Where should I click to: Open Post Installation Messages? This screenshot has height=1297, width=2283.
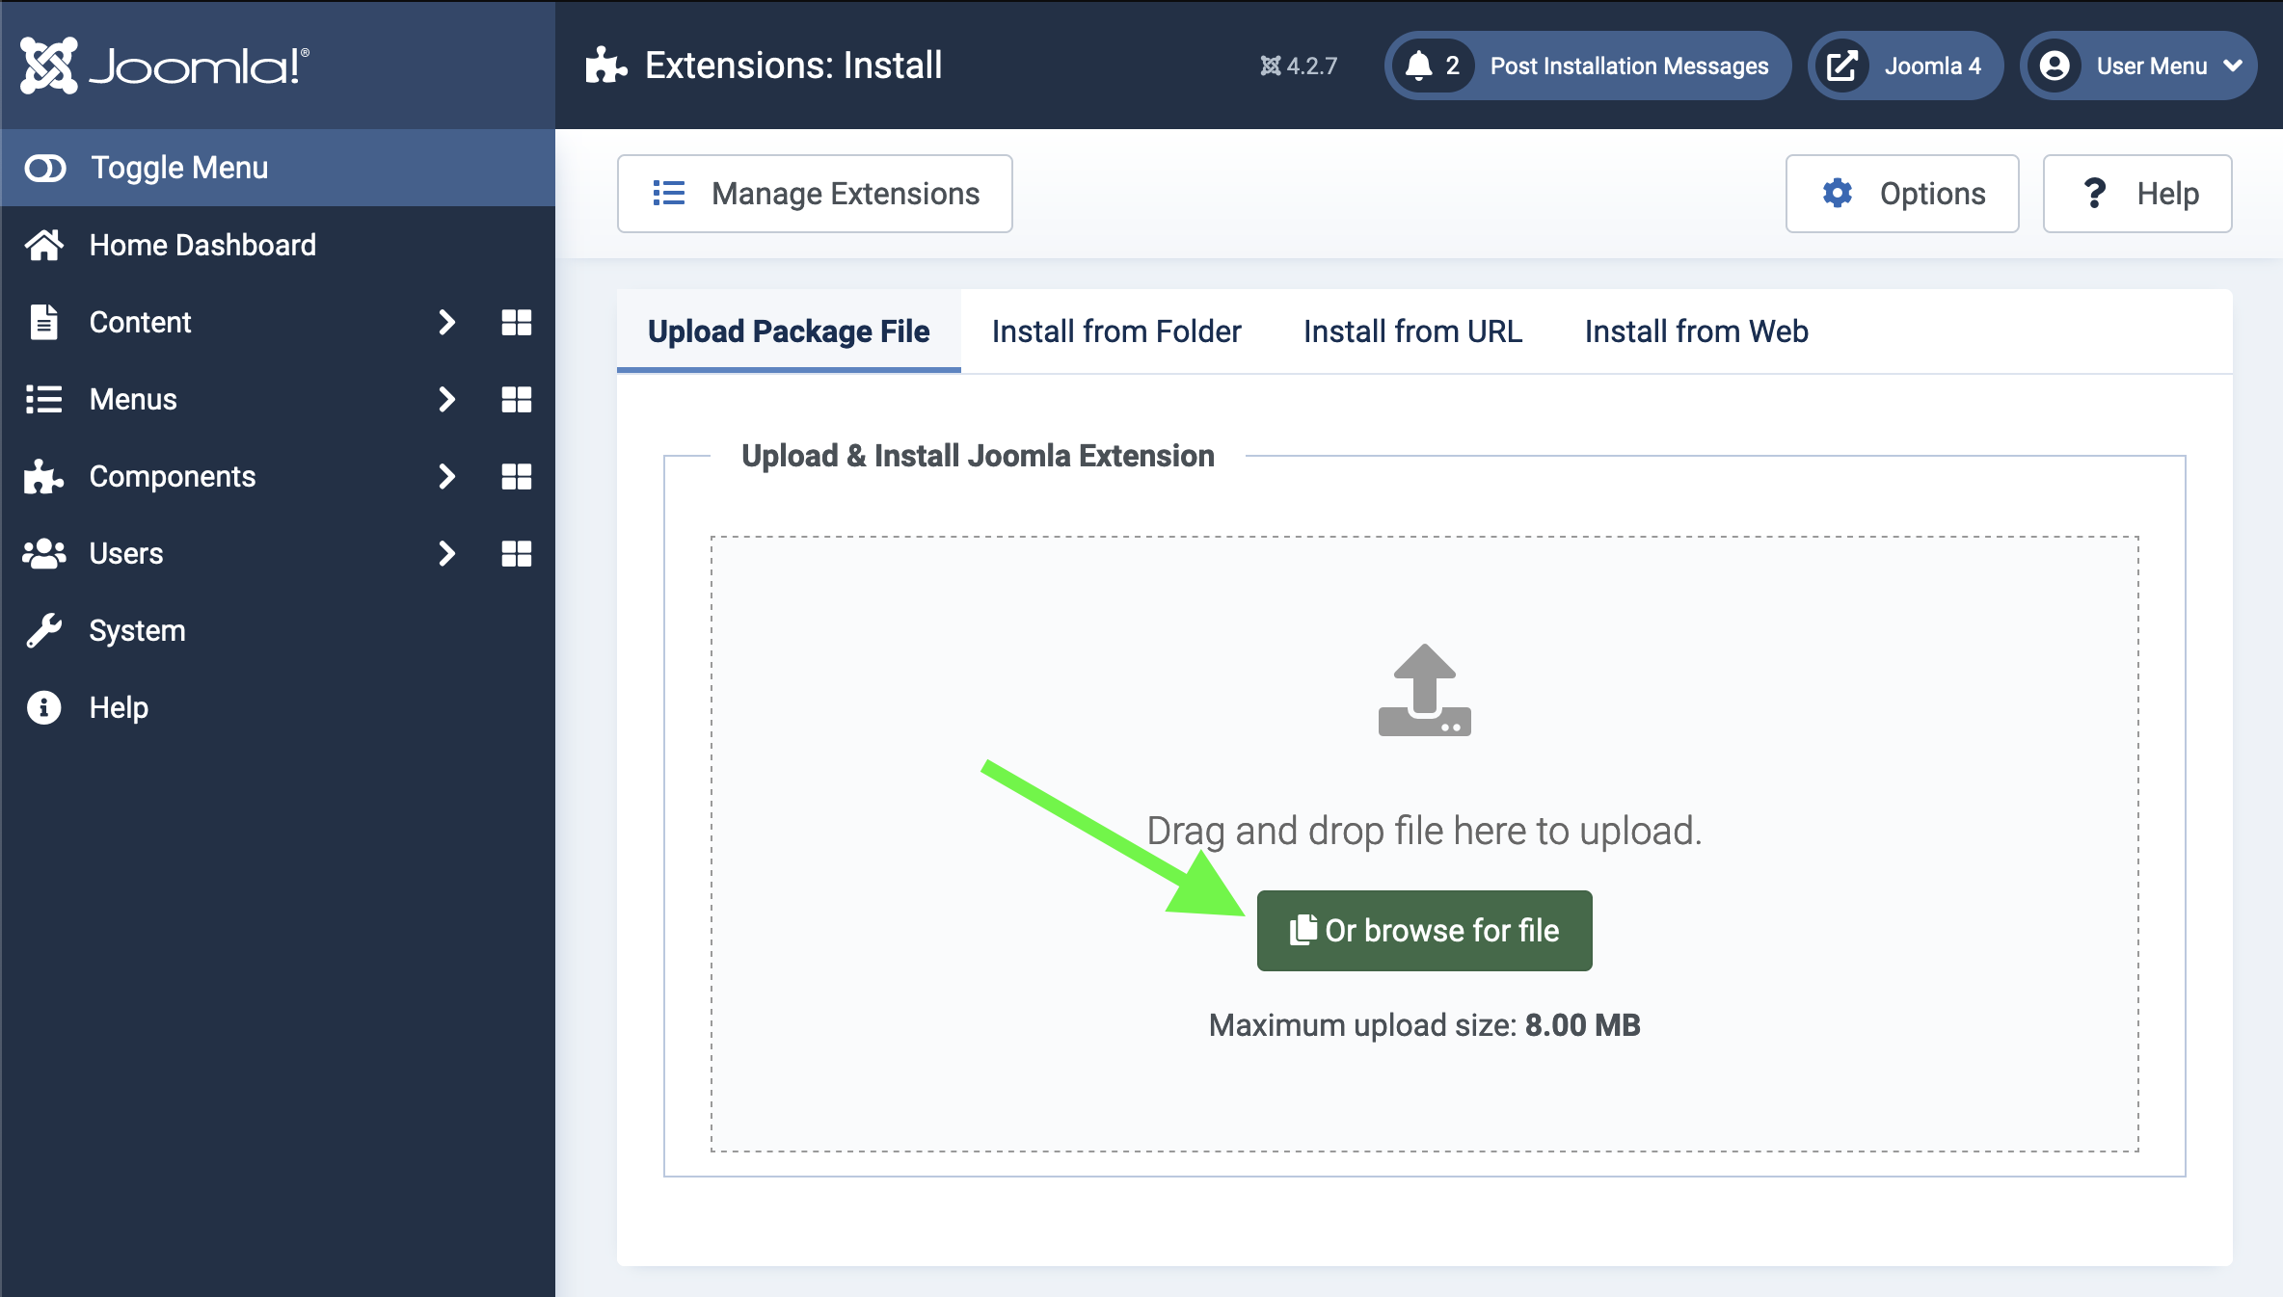pos(1629,66)
